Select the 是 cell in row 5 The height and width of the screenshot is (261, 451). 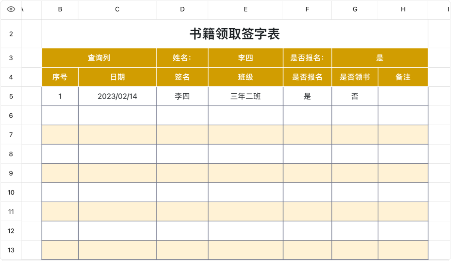pyautogui.click(x=307, y=96)
